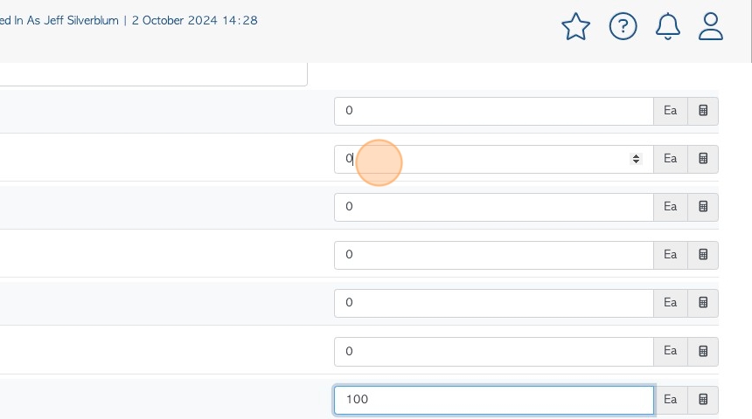This screenshot has width=752, height=419.
Task: Focus the first quantity input showing 0
Action: tap(494, 111)
